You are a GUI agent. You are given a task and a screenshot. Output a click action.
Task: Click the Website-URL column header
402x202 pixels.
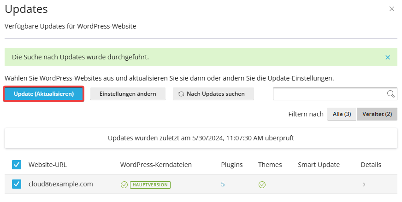47,165
